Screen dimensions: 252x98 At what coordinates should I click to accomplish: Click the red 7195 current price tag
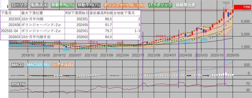(243, 7)
